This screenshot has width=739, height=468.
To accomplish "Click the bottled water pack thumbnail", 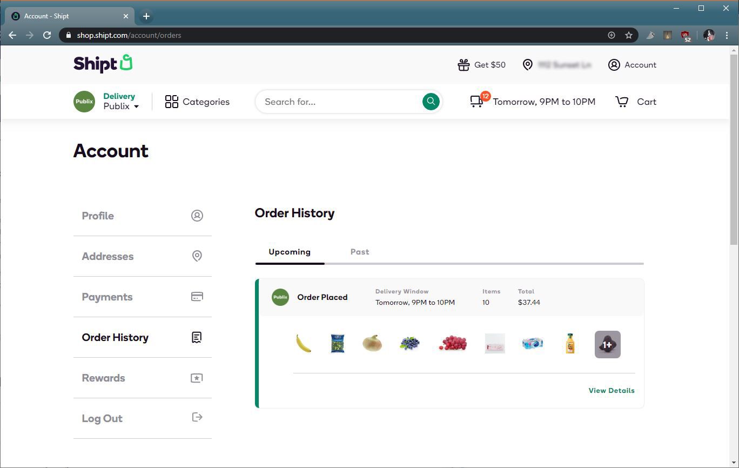I will point(533,343).
